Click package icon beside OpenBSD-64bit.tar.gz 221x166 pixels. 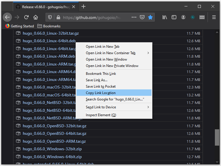point(18,133)
